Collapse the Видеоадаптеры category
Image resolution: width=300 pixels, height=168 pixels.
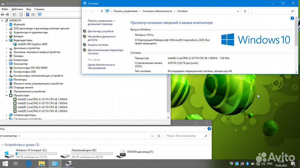click(x=7, y=40)
